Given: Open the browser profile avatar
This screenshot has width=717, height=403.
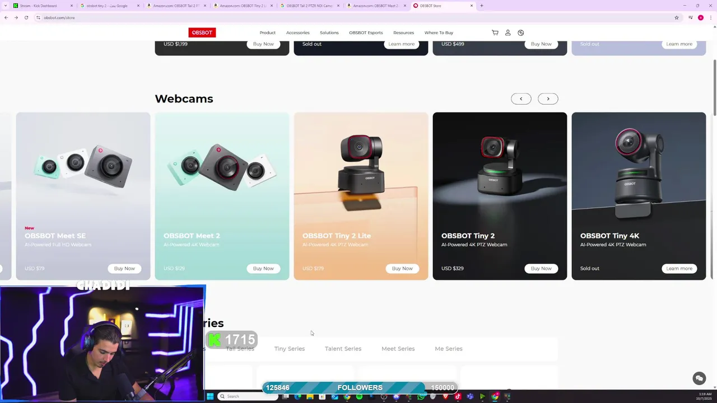Looking at the screenshot, I should click(x=700, y=17).
